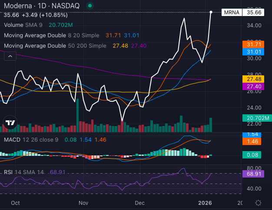Click the TradingView logo icon

pos(10,122)
